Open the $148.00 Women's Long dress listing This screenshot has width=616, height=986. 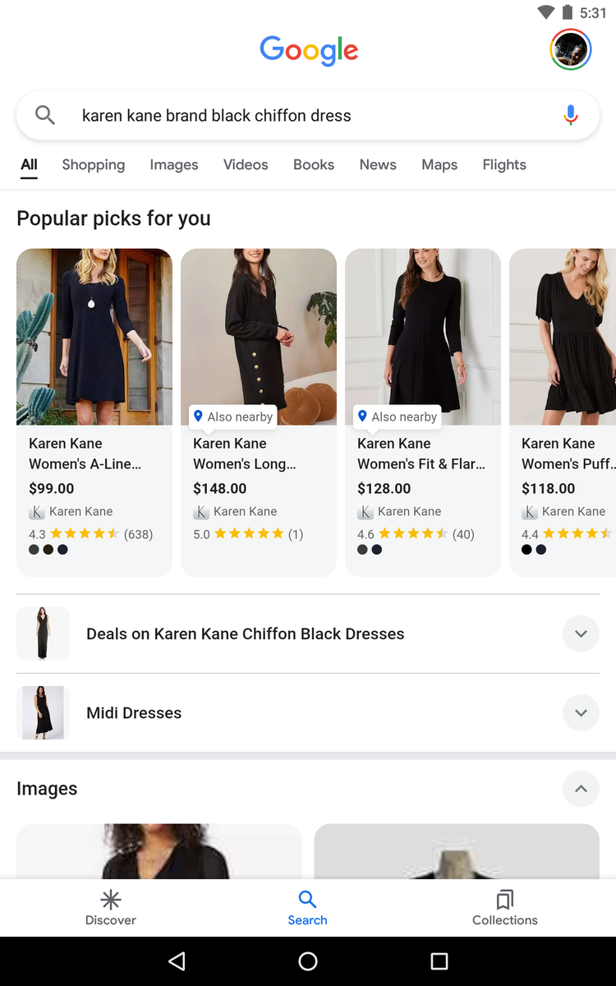tap(259, 412)
